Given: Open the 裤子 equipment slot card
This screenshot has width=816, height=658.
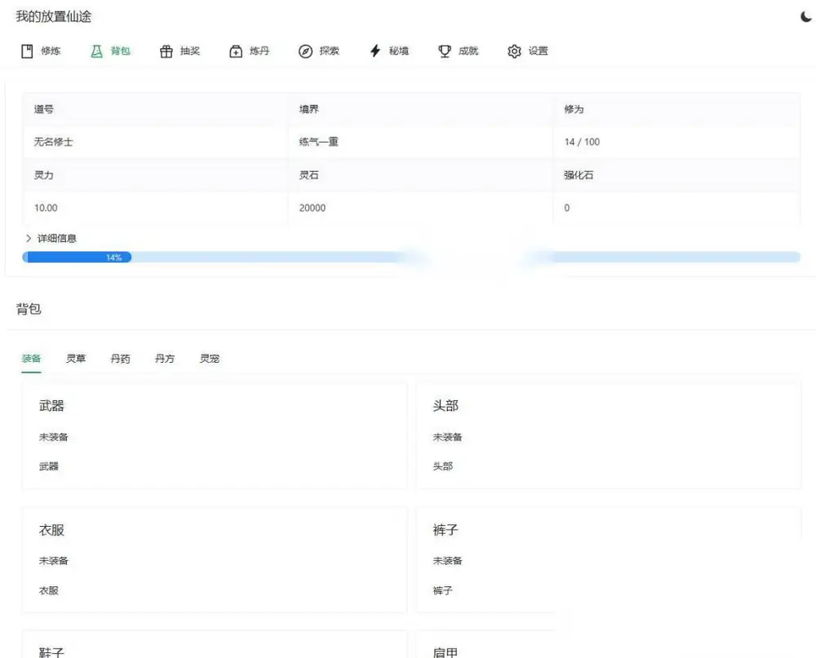Looking at the screenshot, I should (x=609, y=560).
